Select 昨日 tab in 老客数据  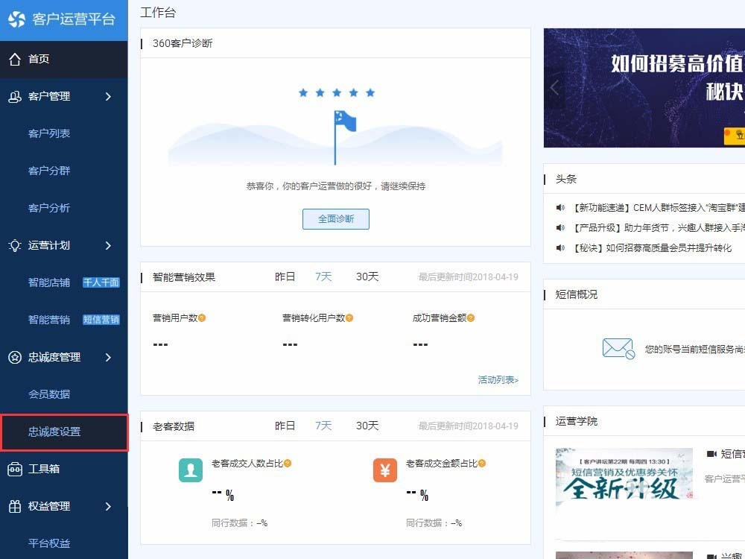(x=285, y=426)
